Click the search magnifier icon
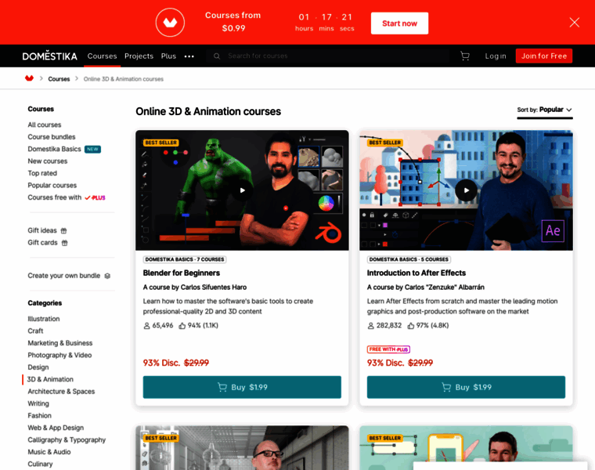This screenshot has width=595, height=470. [x=217, y=56]
